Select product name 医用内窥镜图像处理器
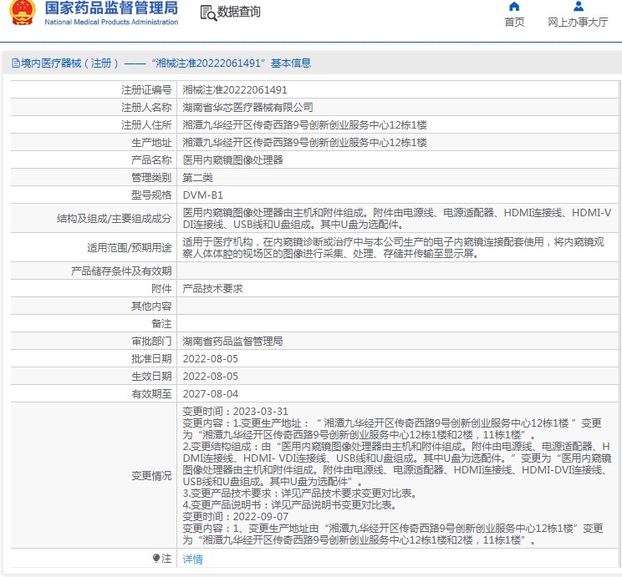This screenshot has height=577, width=622. [x=232, y=160]
